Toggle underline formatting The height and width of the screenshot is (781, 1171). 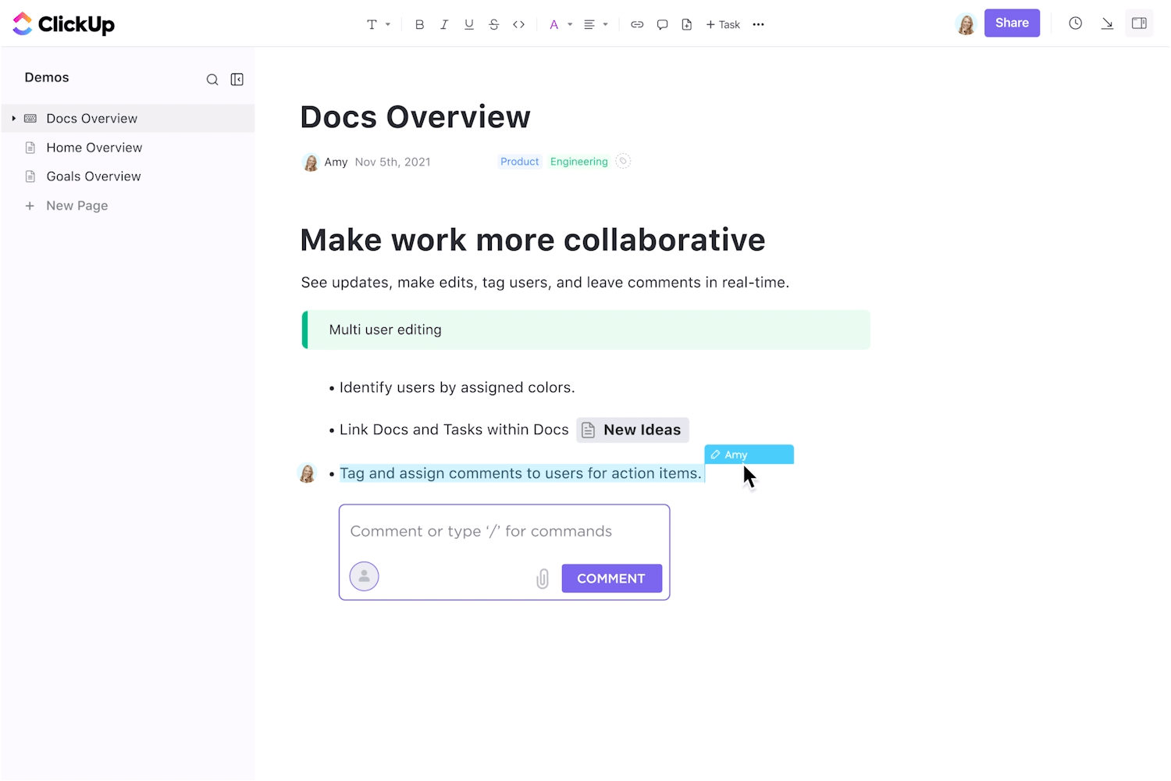click(468, 24)
